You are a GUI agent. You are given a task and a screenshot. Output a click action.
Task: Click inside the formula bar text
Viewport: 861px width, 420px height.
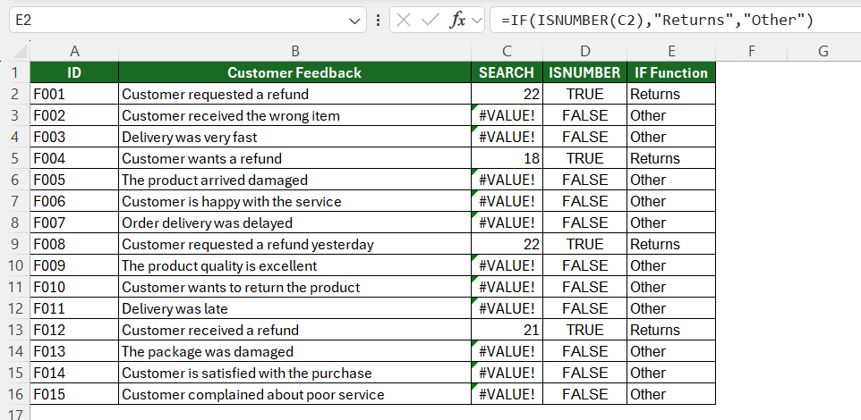(x=676, y=21)
